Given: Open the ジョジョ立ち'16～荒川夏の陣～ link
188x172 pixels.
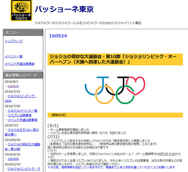Looking at the screenshot, I should coord(22,132).
